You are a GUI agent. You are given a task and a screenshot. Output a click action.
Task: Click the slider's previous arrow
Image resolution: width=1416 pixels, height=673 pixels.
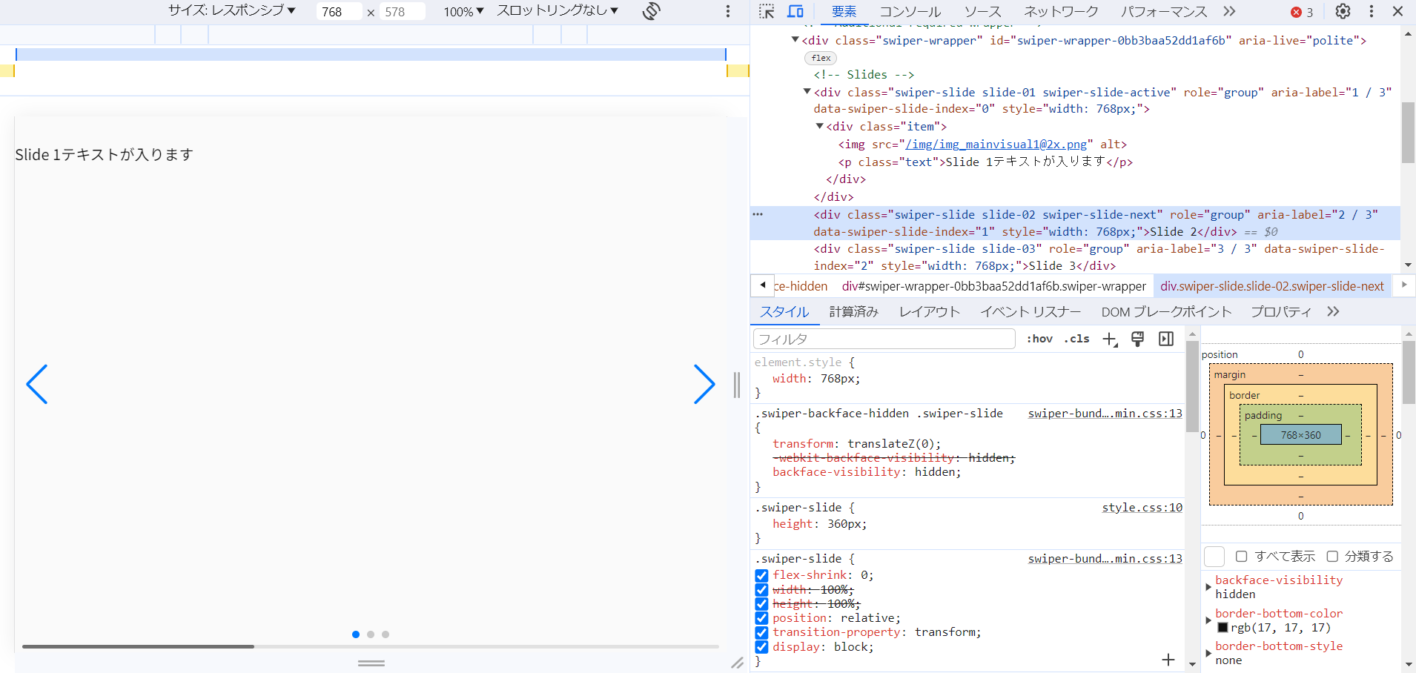click(x=37, y=384)
